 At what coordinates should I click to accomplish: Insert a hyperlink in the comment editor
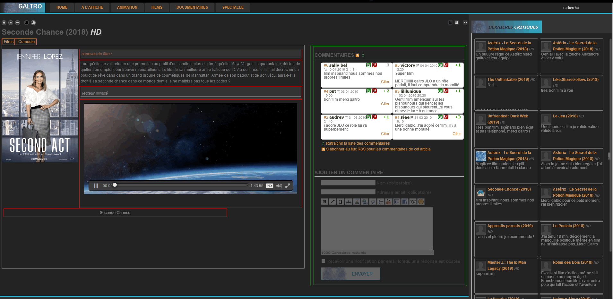click(365, 202)
